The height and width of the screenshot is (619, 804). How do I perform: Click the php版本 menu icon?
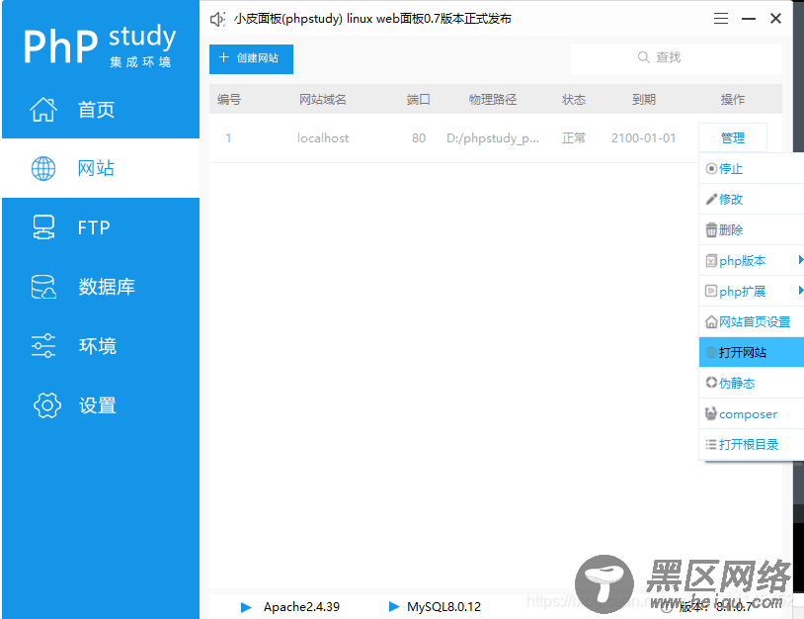pos(711,261)
